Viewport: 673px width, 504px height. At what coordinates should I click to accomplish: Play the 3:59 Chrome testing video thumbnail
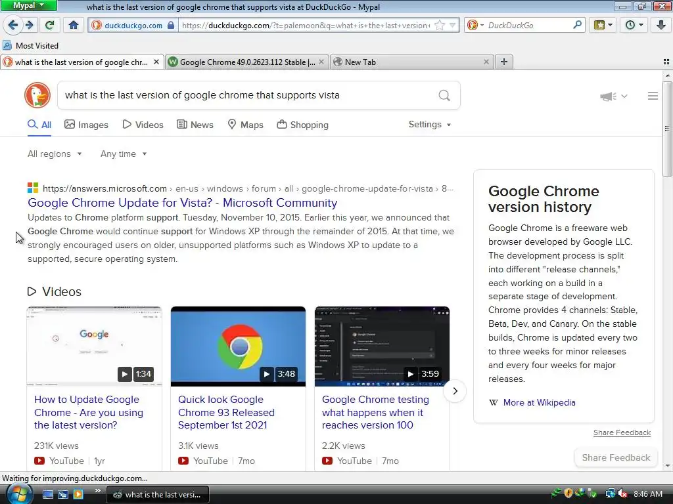click(x=382, y=346)
